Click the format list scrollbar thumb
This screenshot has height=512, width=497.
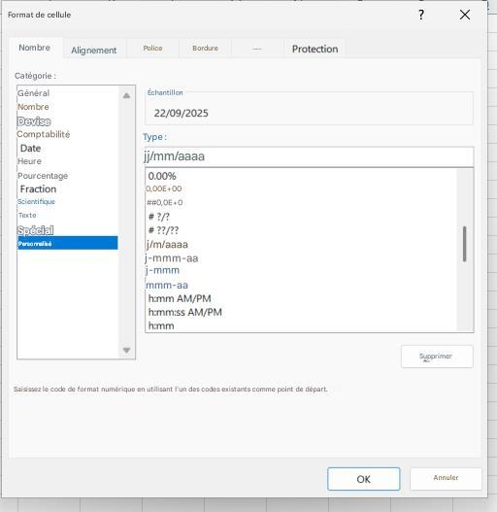coord(464,244)
